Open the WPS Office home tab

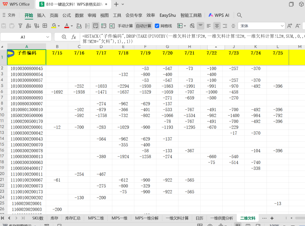[16, 4]
